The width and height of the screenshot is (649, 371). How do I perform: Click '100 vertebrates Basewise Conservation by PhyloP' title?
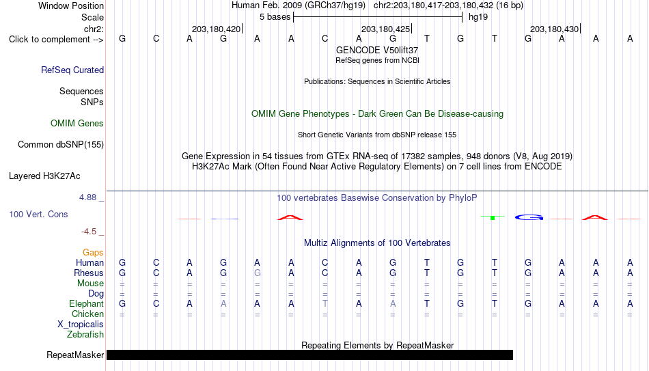pyautogui.click(x=377, y=198)
